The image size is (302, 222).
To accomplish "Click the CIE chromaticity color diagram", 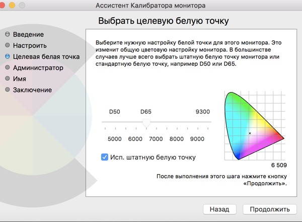I will coord(255,126).
